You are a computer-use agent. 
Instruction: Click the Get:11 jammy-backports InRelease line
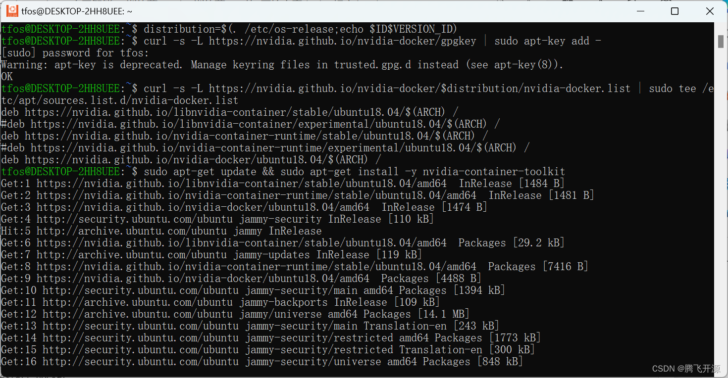pos(220,302)
